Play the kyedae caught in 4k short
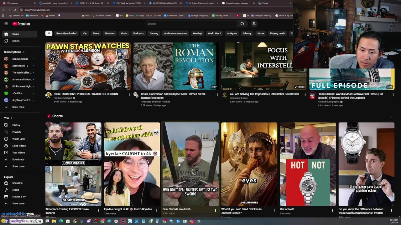 coord(132,164)
